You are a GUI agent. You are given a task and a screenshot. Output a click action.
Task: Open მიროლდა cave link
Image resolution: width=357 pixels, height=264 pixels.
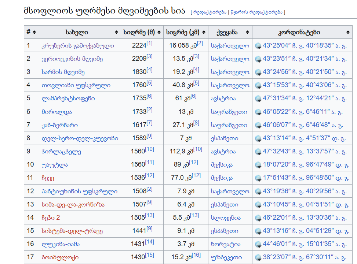57,112
